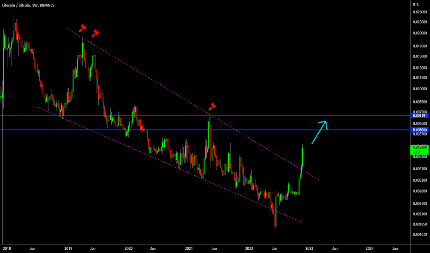
Task: Click the 0.006500 price axis label
Action: [x=420, y=124]
